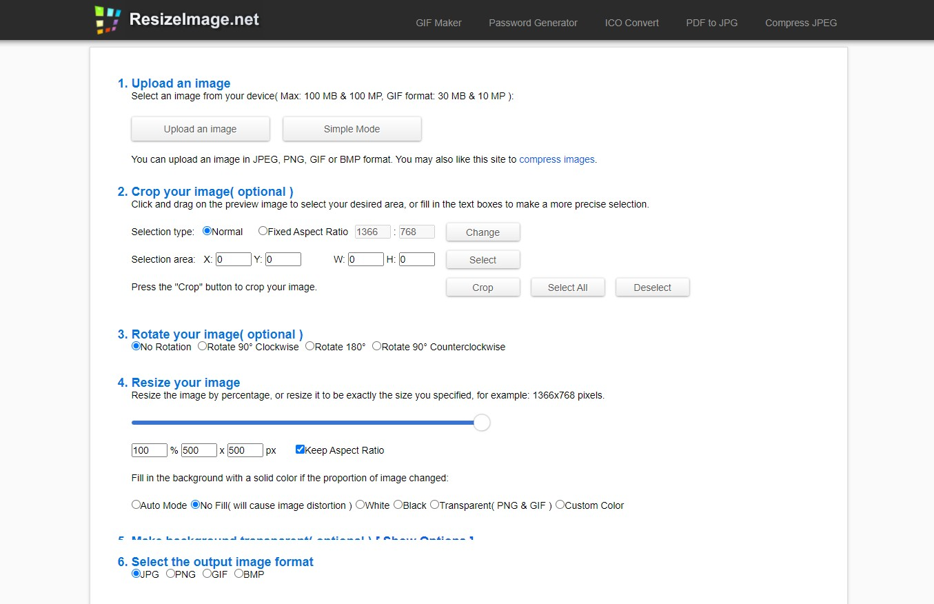Select Fixed Aspect Ratio selection type
The height and width of the screenshot is (604, 934).
click(x=263, y=232)
